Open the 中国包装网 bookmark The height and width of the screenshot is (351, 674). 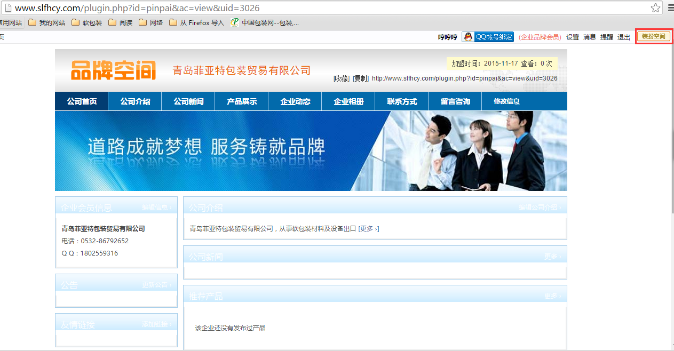click(265, 22)
